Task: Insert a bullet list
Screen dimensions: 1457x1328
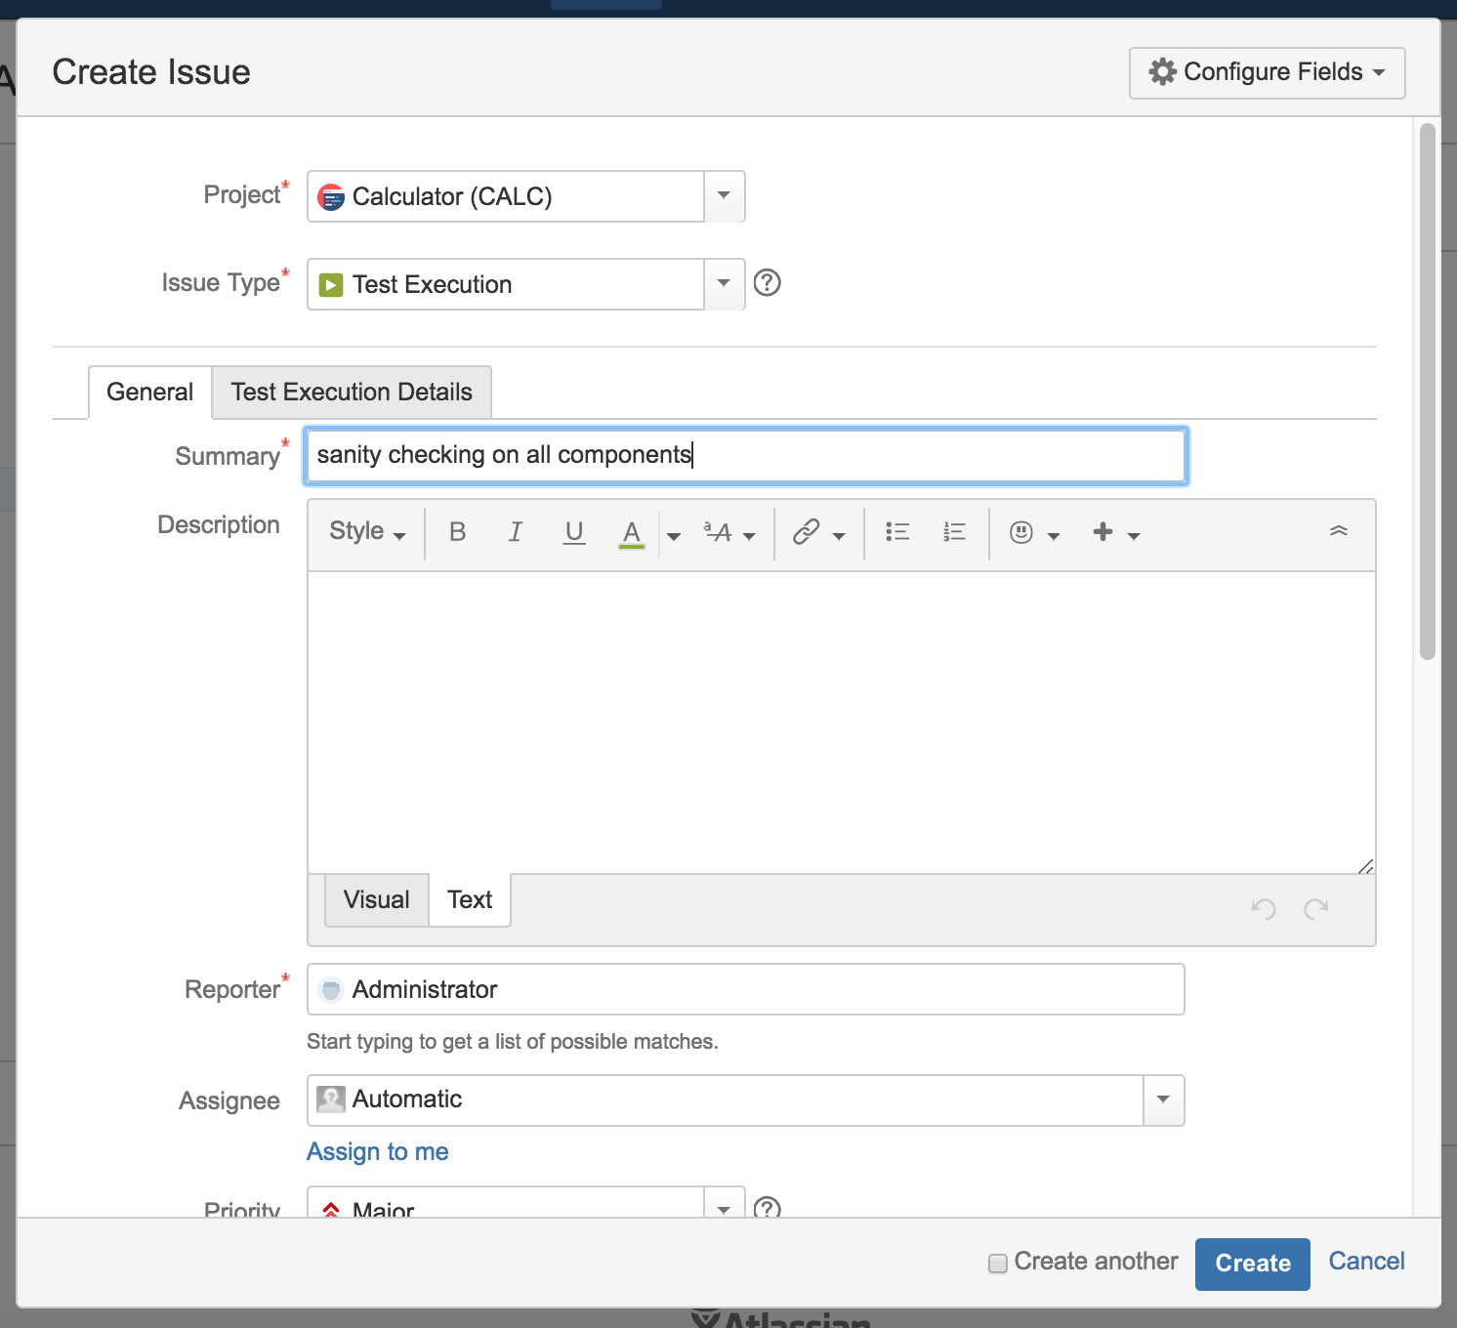Action: [x=897, y=532]
